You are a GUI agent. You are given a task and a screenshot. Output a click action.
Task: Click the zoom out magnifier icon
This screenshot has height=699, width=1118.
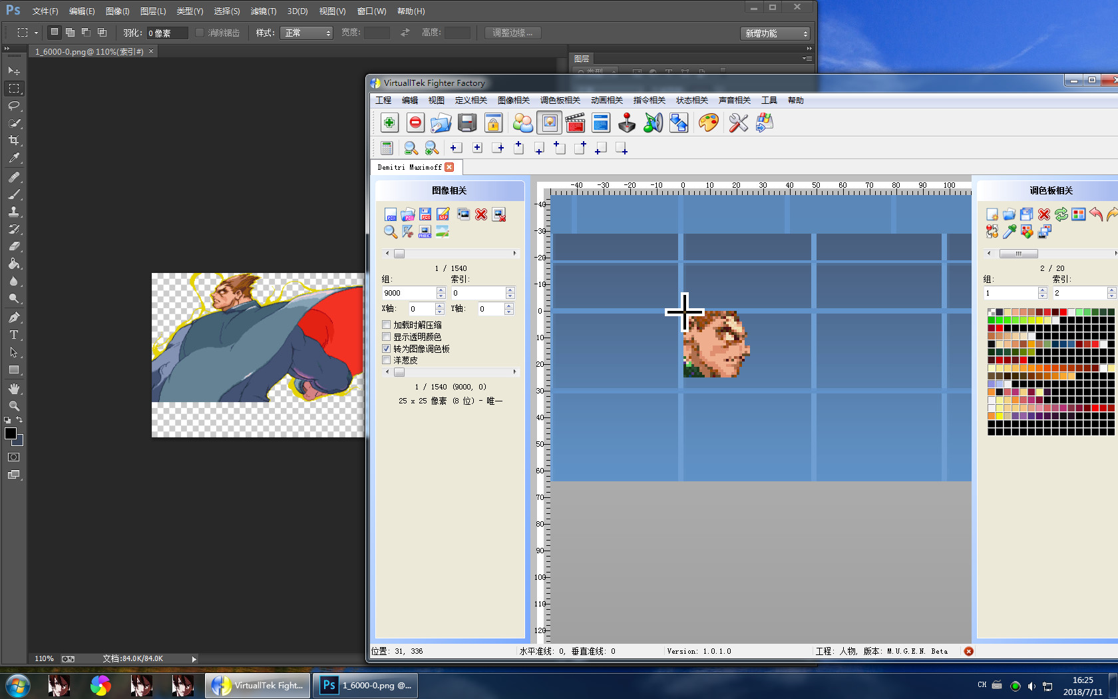pos(411,148)
